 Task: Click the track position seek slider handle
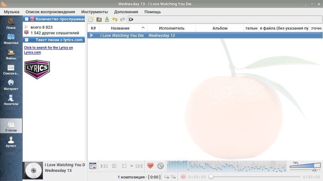click(x=211, y=177)
